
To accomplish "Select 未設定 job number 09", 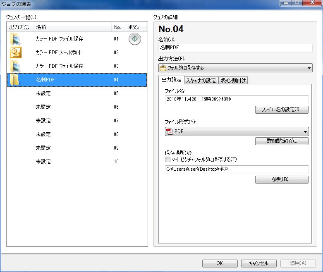I will (x=77, y=148).
